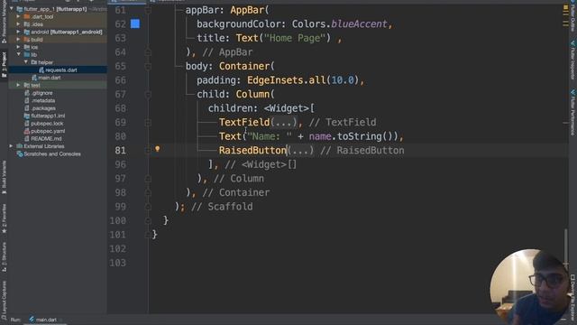This screenshot has width=577, height=325.
Task: Click the Favorites star icon
Action: pyautogui.click(x=4, y=231)
